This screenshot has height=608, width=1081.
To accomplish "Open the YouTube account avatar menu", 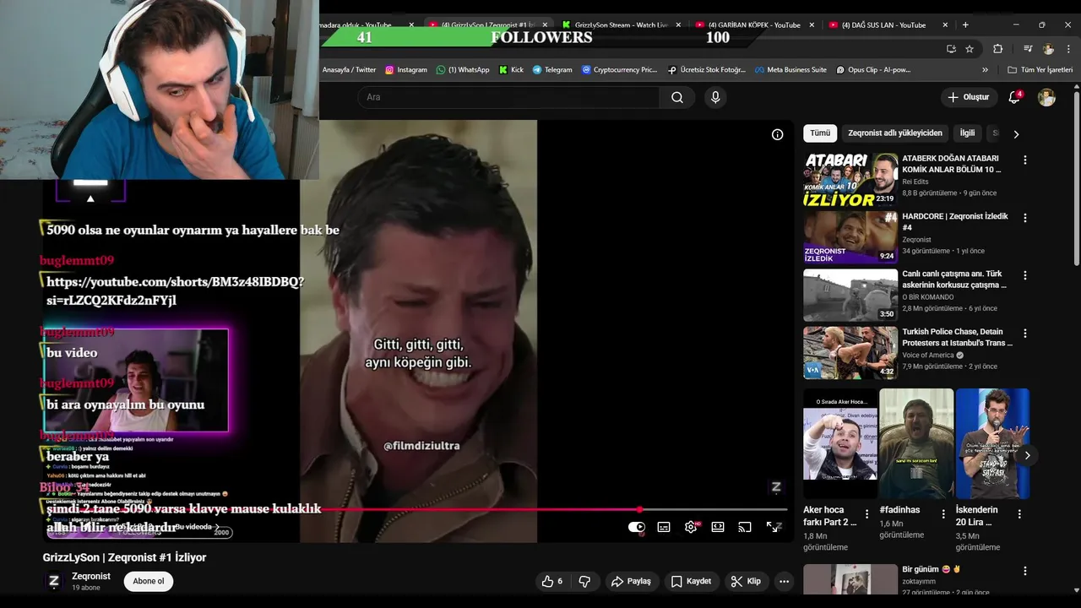I will [1046, 97].
